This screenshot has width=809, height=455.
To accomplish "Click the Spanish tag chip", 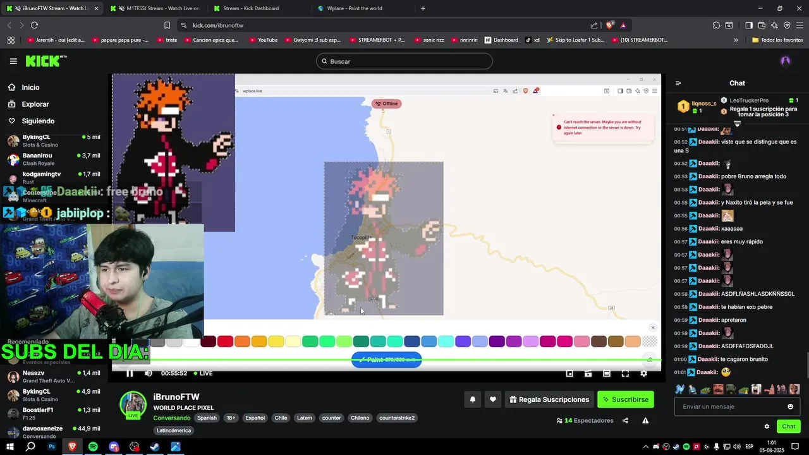I will point(207,418).
